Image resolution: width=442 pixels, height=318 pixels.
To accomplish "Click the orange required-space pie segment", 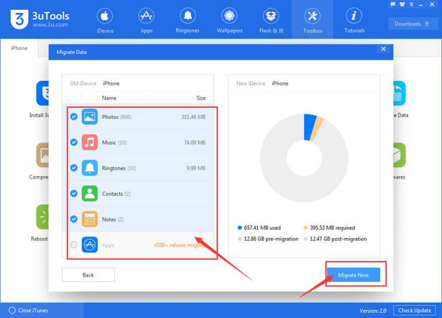I will pos(317,129).
